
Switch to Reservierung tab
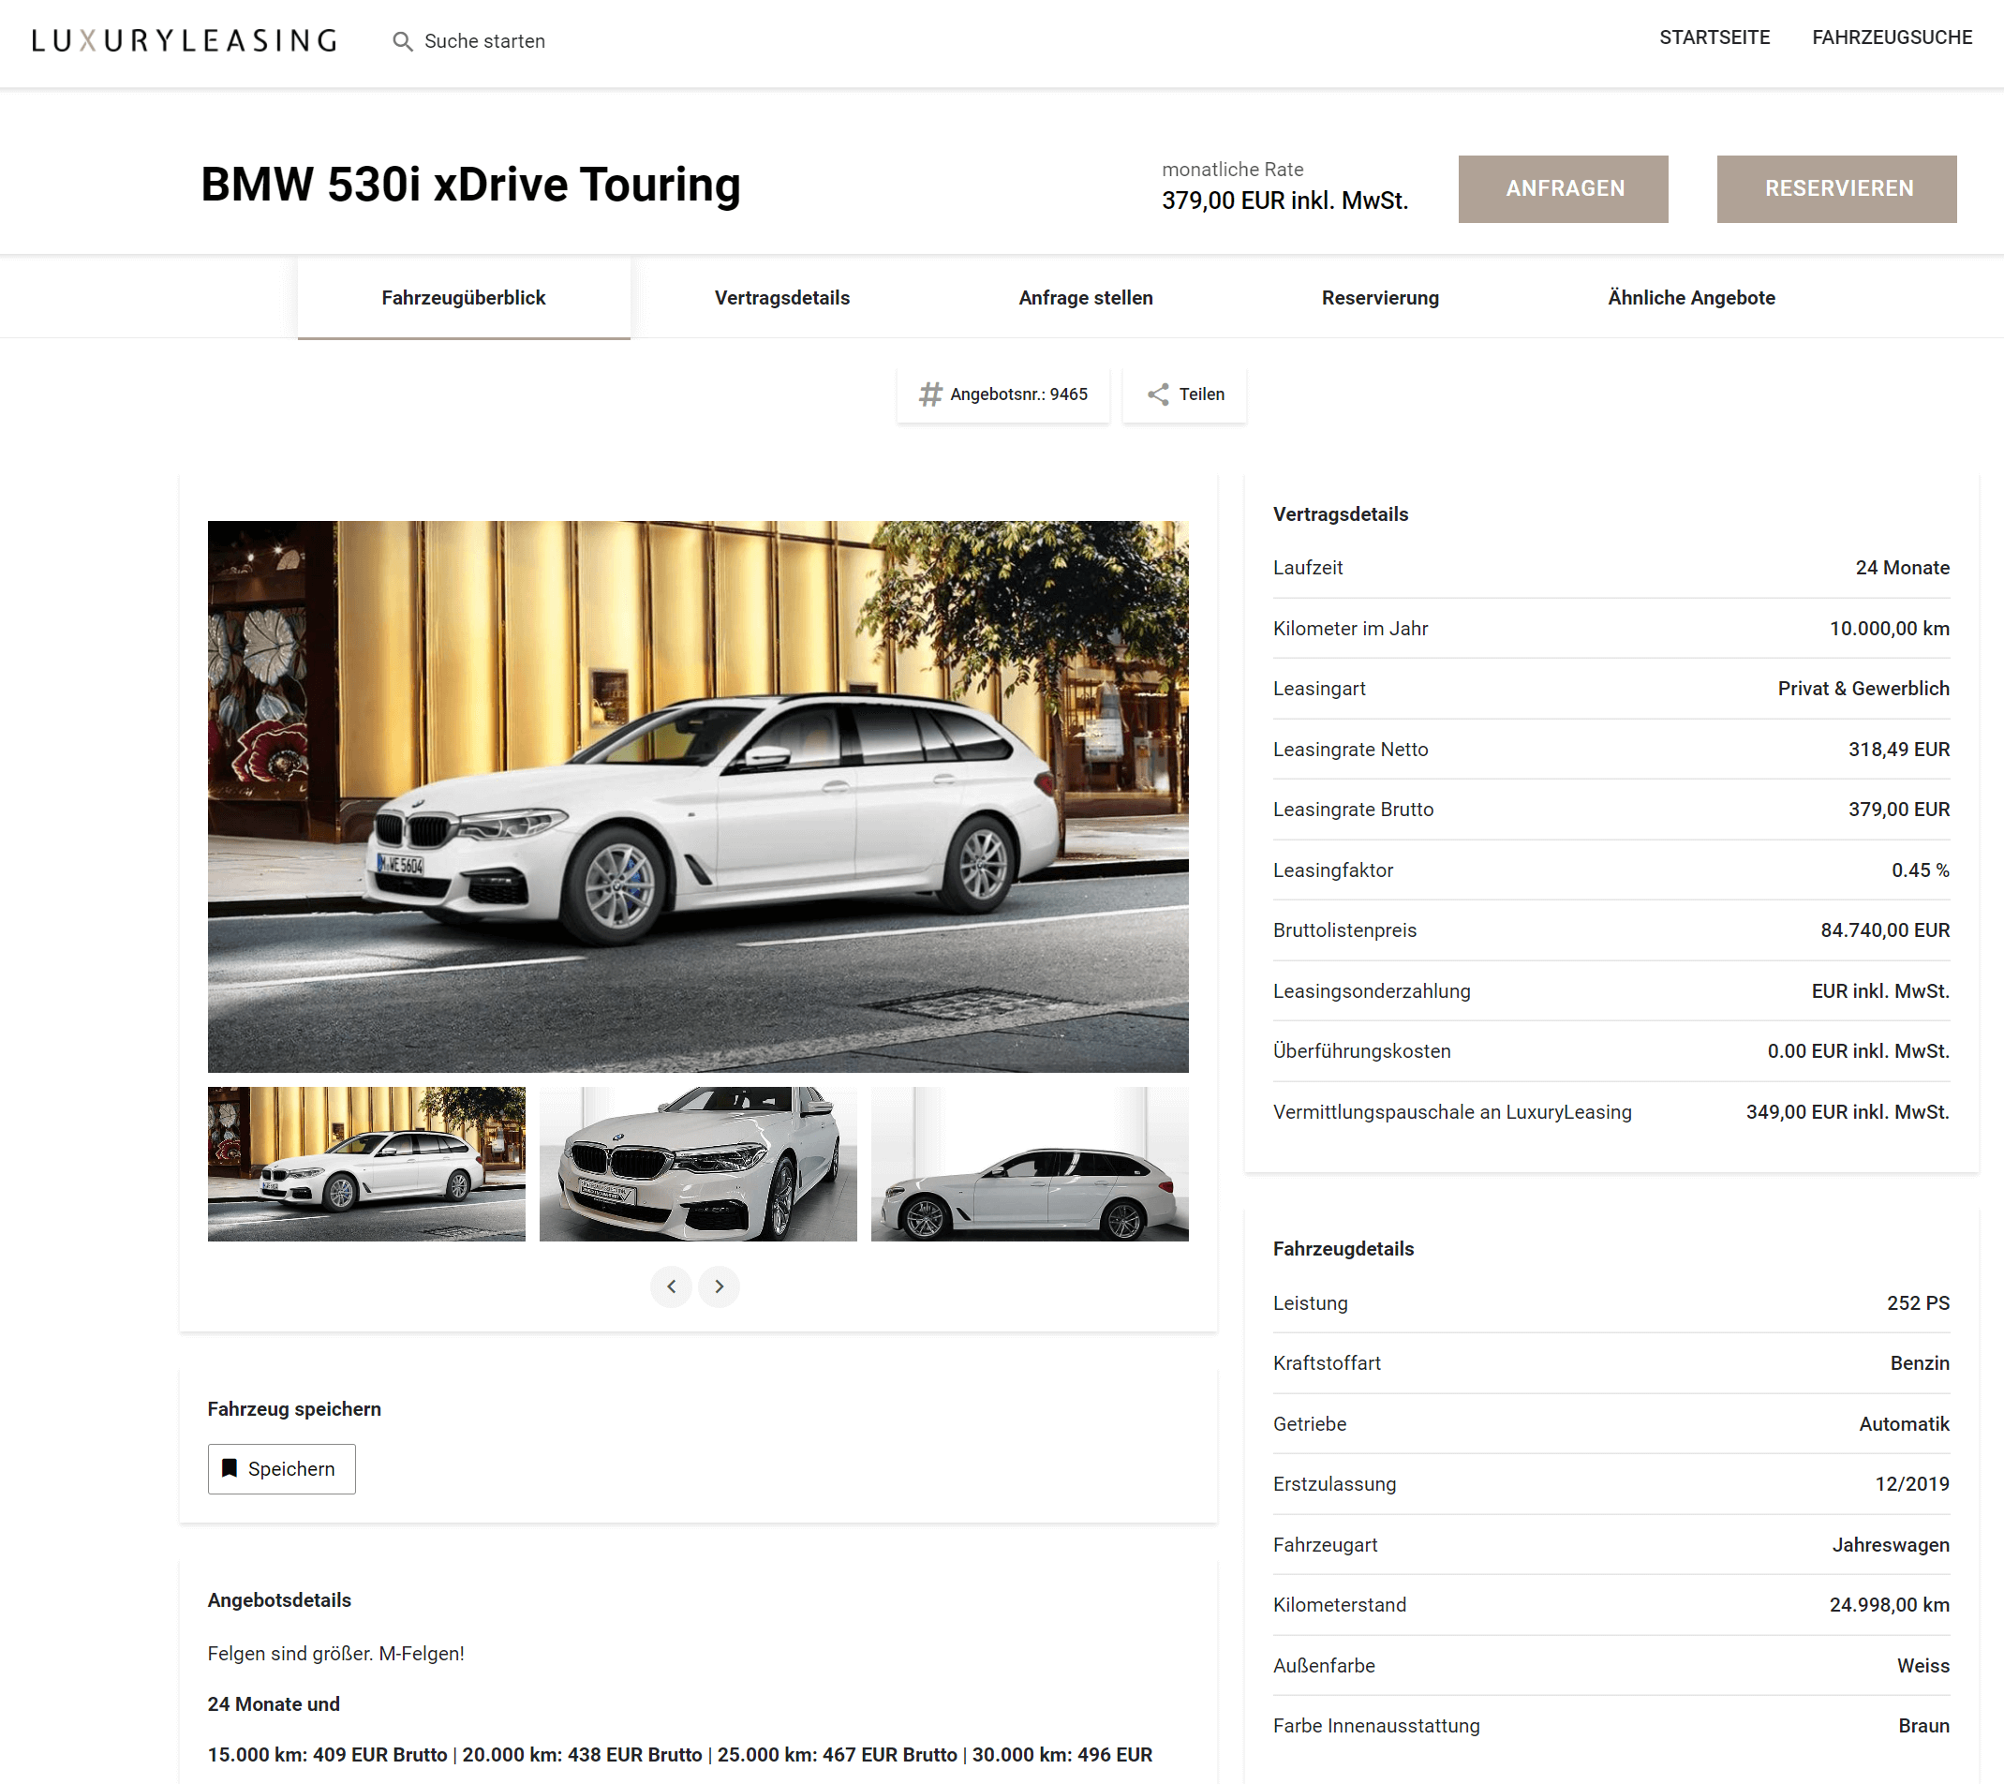coord(1380,297)
